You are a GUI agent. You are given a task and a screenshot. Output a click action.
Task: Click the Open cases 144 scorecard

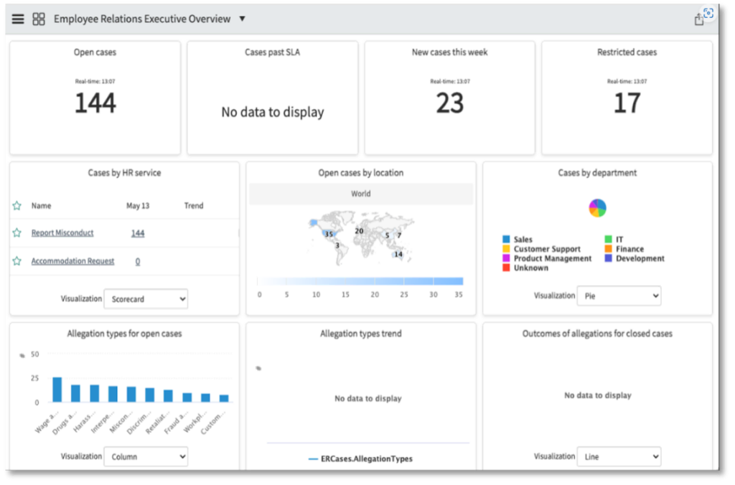(95, 103)
